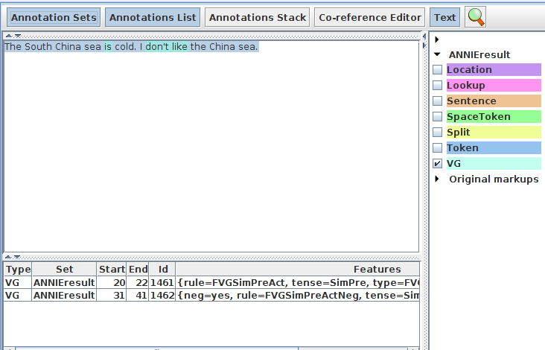Uncheck the VG annotation checkbox
This screenshot has width=545, height=350.
click(437, 164)
